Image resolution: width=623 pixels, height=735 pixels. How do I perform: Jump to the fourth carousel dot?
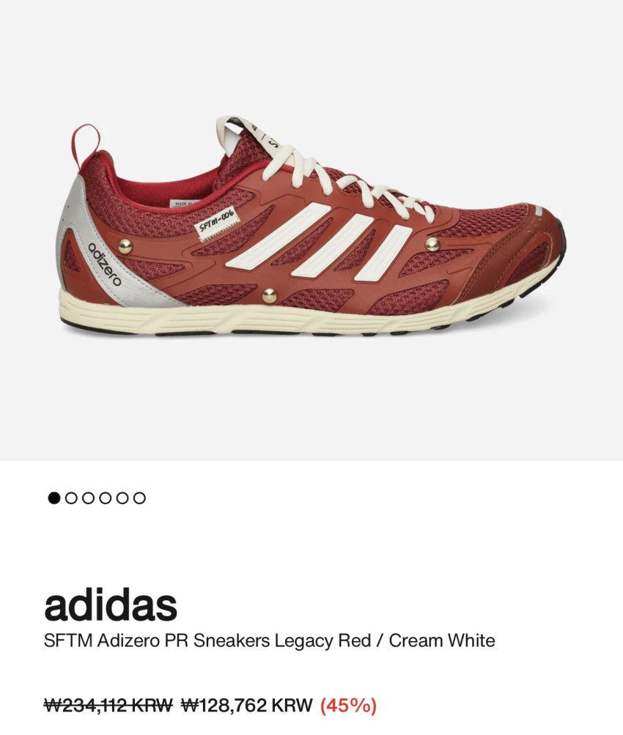[x=106, y=498]
